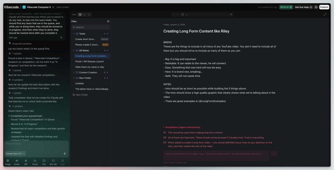
Task: Click the note title 'Creating Long Form Content like Riley'
Action: click(196, 31)
